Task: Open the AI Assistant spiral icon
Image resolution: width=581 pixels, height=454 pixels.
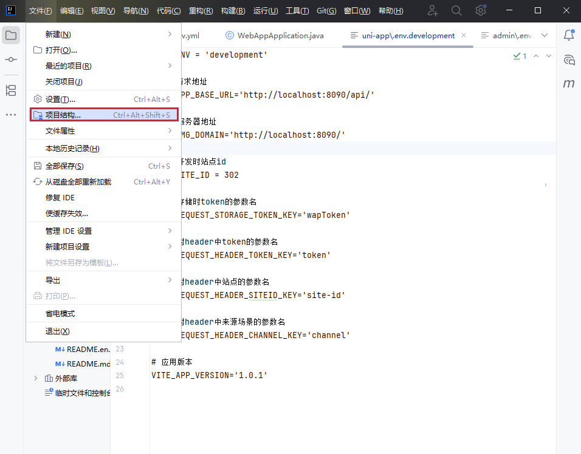Action: 569,59
